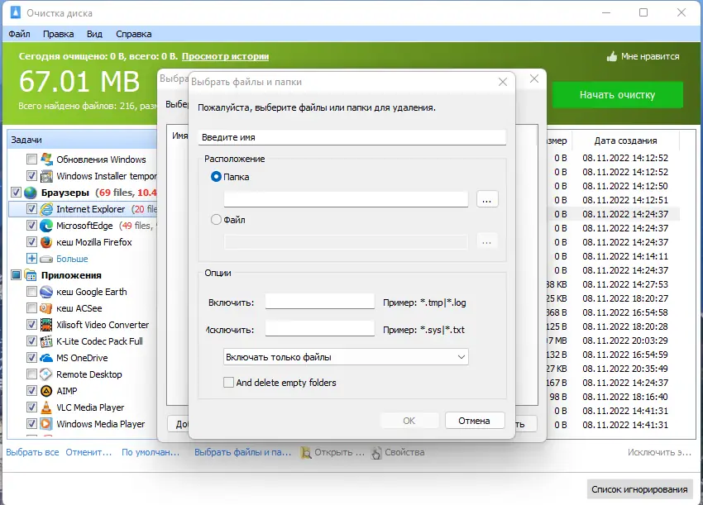Toggle the 'Браузеры' group checkbox
703x505 pixels.
pos(16,193)
